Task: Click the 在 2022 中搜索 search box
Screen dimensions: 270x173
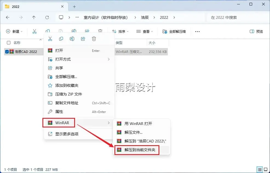Action: (238, 17)
